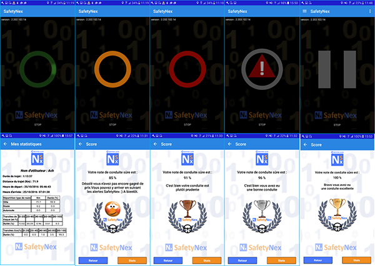Select the 'Distance du trajet (Km)' line
The image size is (375, 266).
[x=21, y=182]
